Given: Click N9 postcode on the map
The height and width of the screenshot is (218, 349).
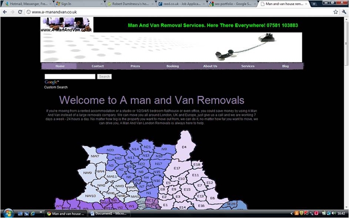Looking at the screenshot, I should tap(164, 149).
